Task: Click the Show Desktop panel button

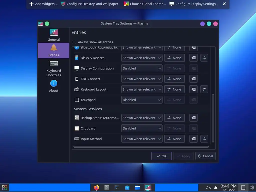Action: (x=243, y=187)
